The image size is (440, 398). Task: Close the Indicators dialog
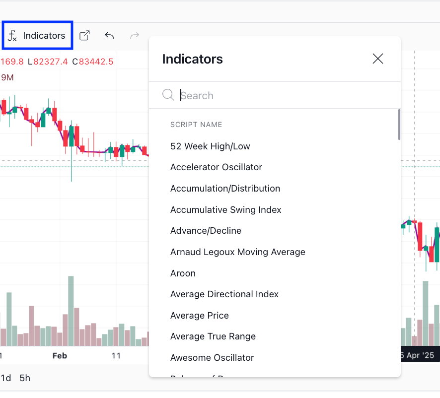tap(378, 59)
